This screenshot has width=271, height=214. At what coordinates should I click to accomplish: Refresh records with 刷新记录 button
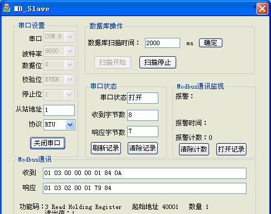(106, 148)
